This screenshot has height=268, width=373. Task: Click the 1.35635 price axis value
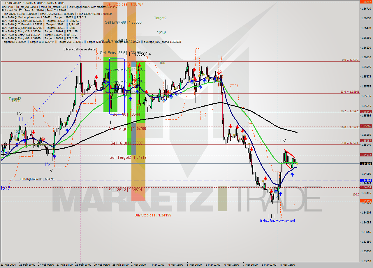coord(366,96)
